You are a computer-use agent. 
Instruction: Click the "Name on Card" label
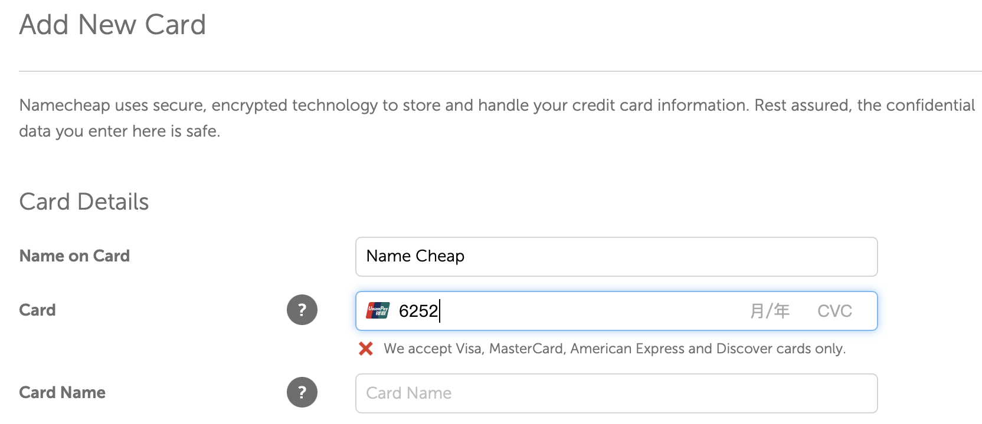pyautogui.click(x=74, y=256)
